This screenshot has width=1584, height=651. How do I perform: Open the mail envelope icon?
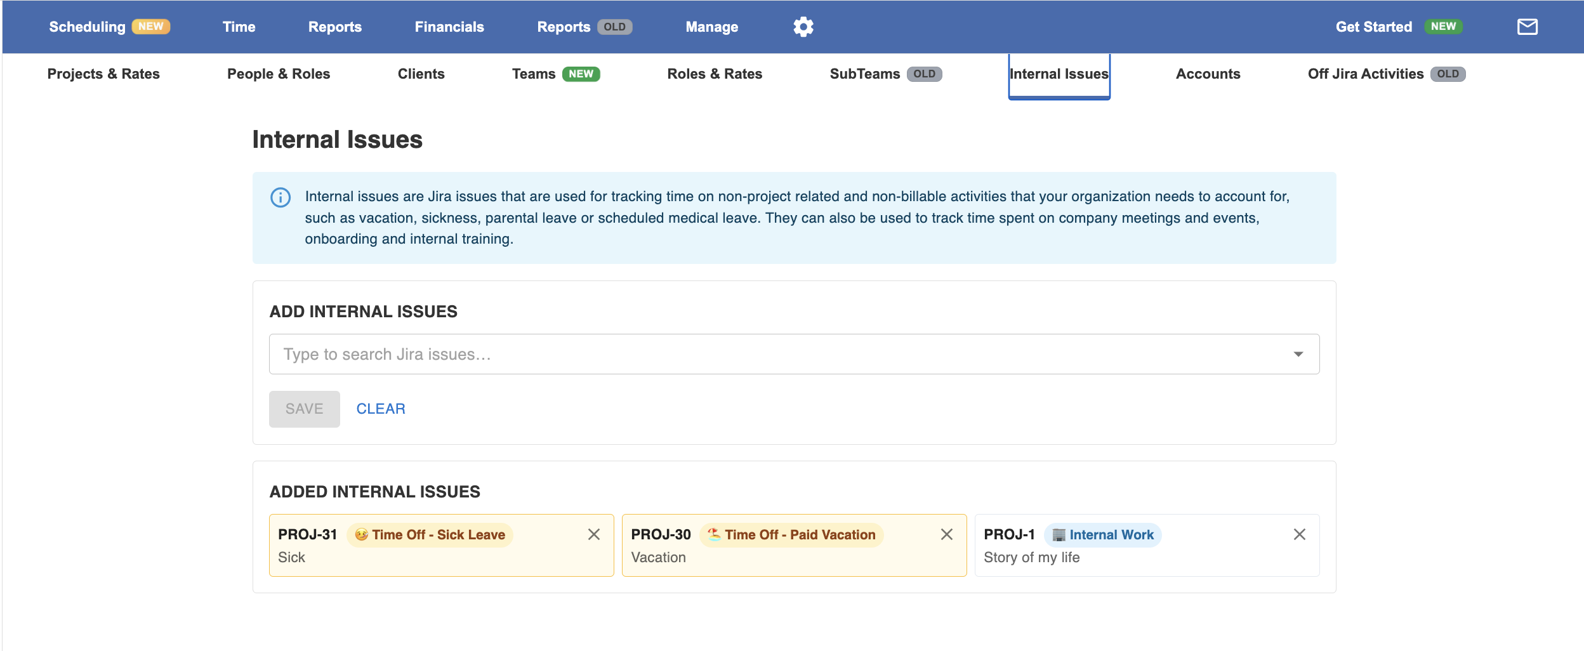point(1527,27)
